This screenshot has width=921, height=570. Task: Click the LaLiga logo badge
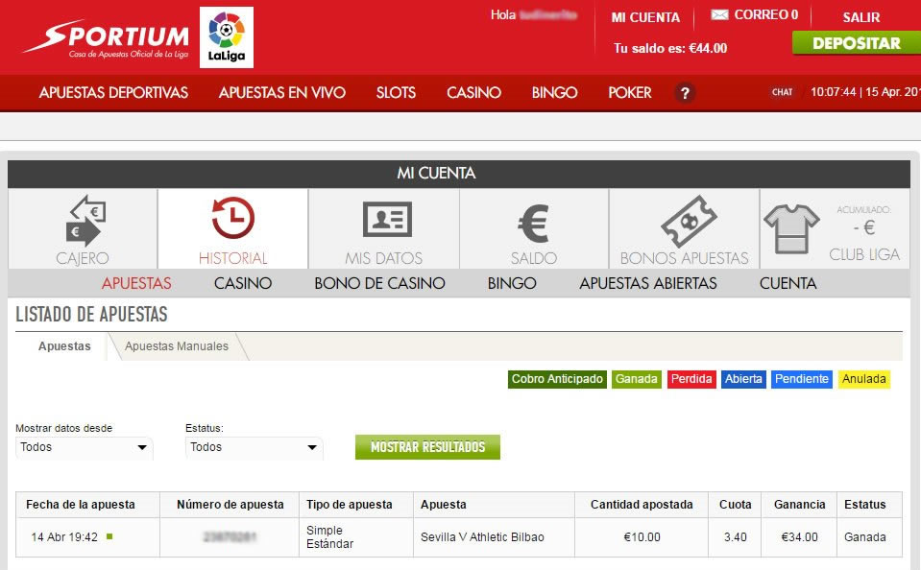click(227, 37)
